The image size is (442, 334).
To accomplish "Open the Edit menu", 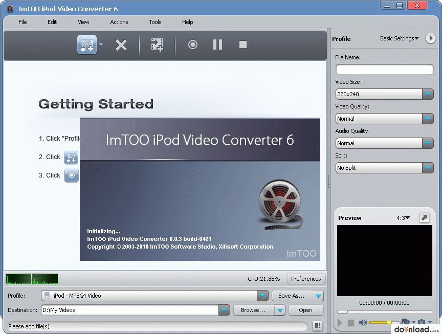I will click(52, 22).
